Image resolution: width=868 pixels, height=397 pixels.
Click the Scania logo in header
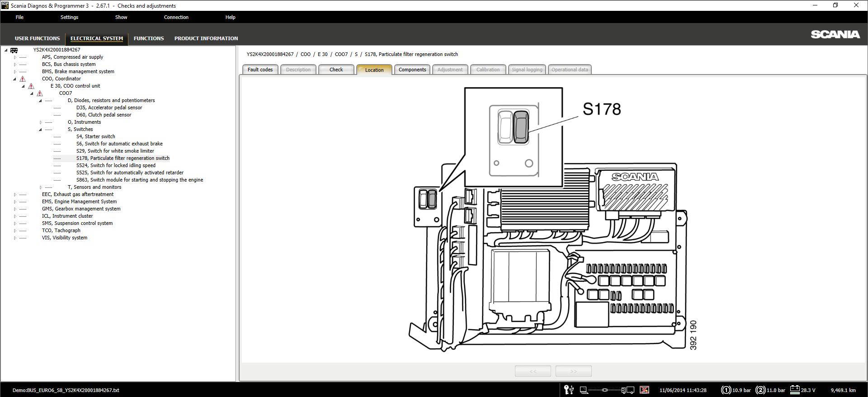pyautogui.click(x=835, y=35)
